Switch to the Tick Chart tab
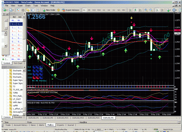182x132 pixels. 18,63
